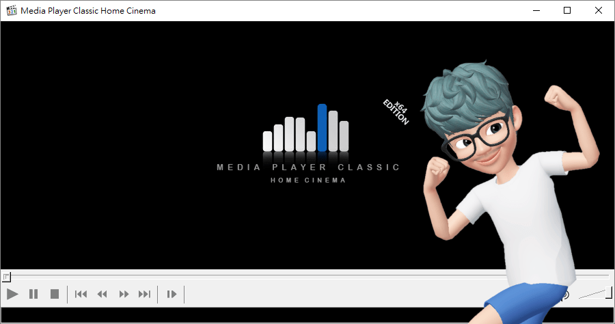Image resolution: width=615 pixels, height=324 pixels.
Task: Skip to the previous track
Action: 81,294
